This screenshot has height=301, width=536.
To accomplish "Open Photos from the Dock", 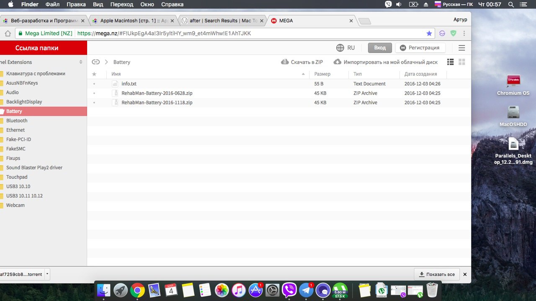I will point(221,290).
